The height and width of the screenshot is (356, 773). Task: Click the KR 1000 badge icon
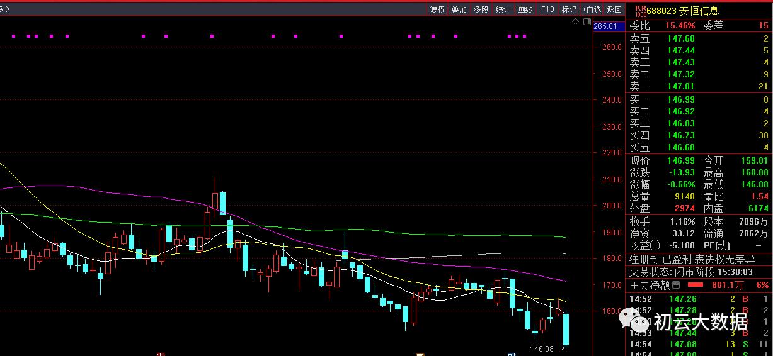pos(639,11)
